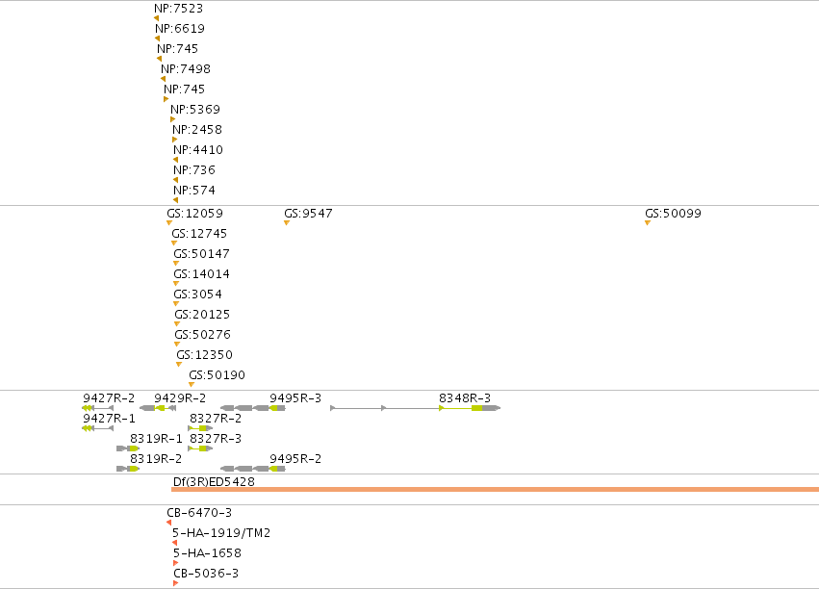Screen dimensions: 819x589
Task: Click the NP:7498 insertion arrowhead
Action: click(x=163, y=79)
